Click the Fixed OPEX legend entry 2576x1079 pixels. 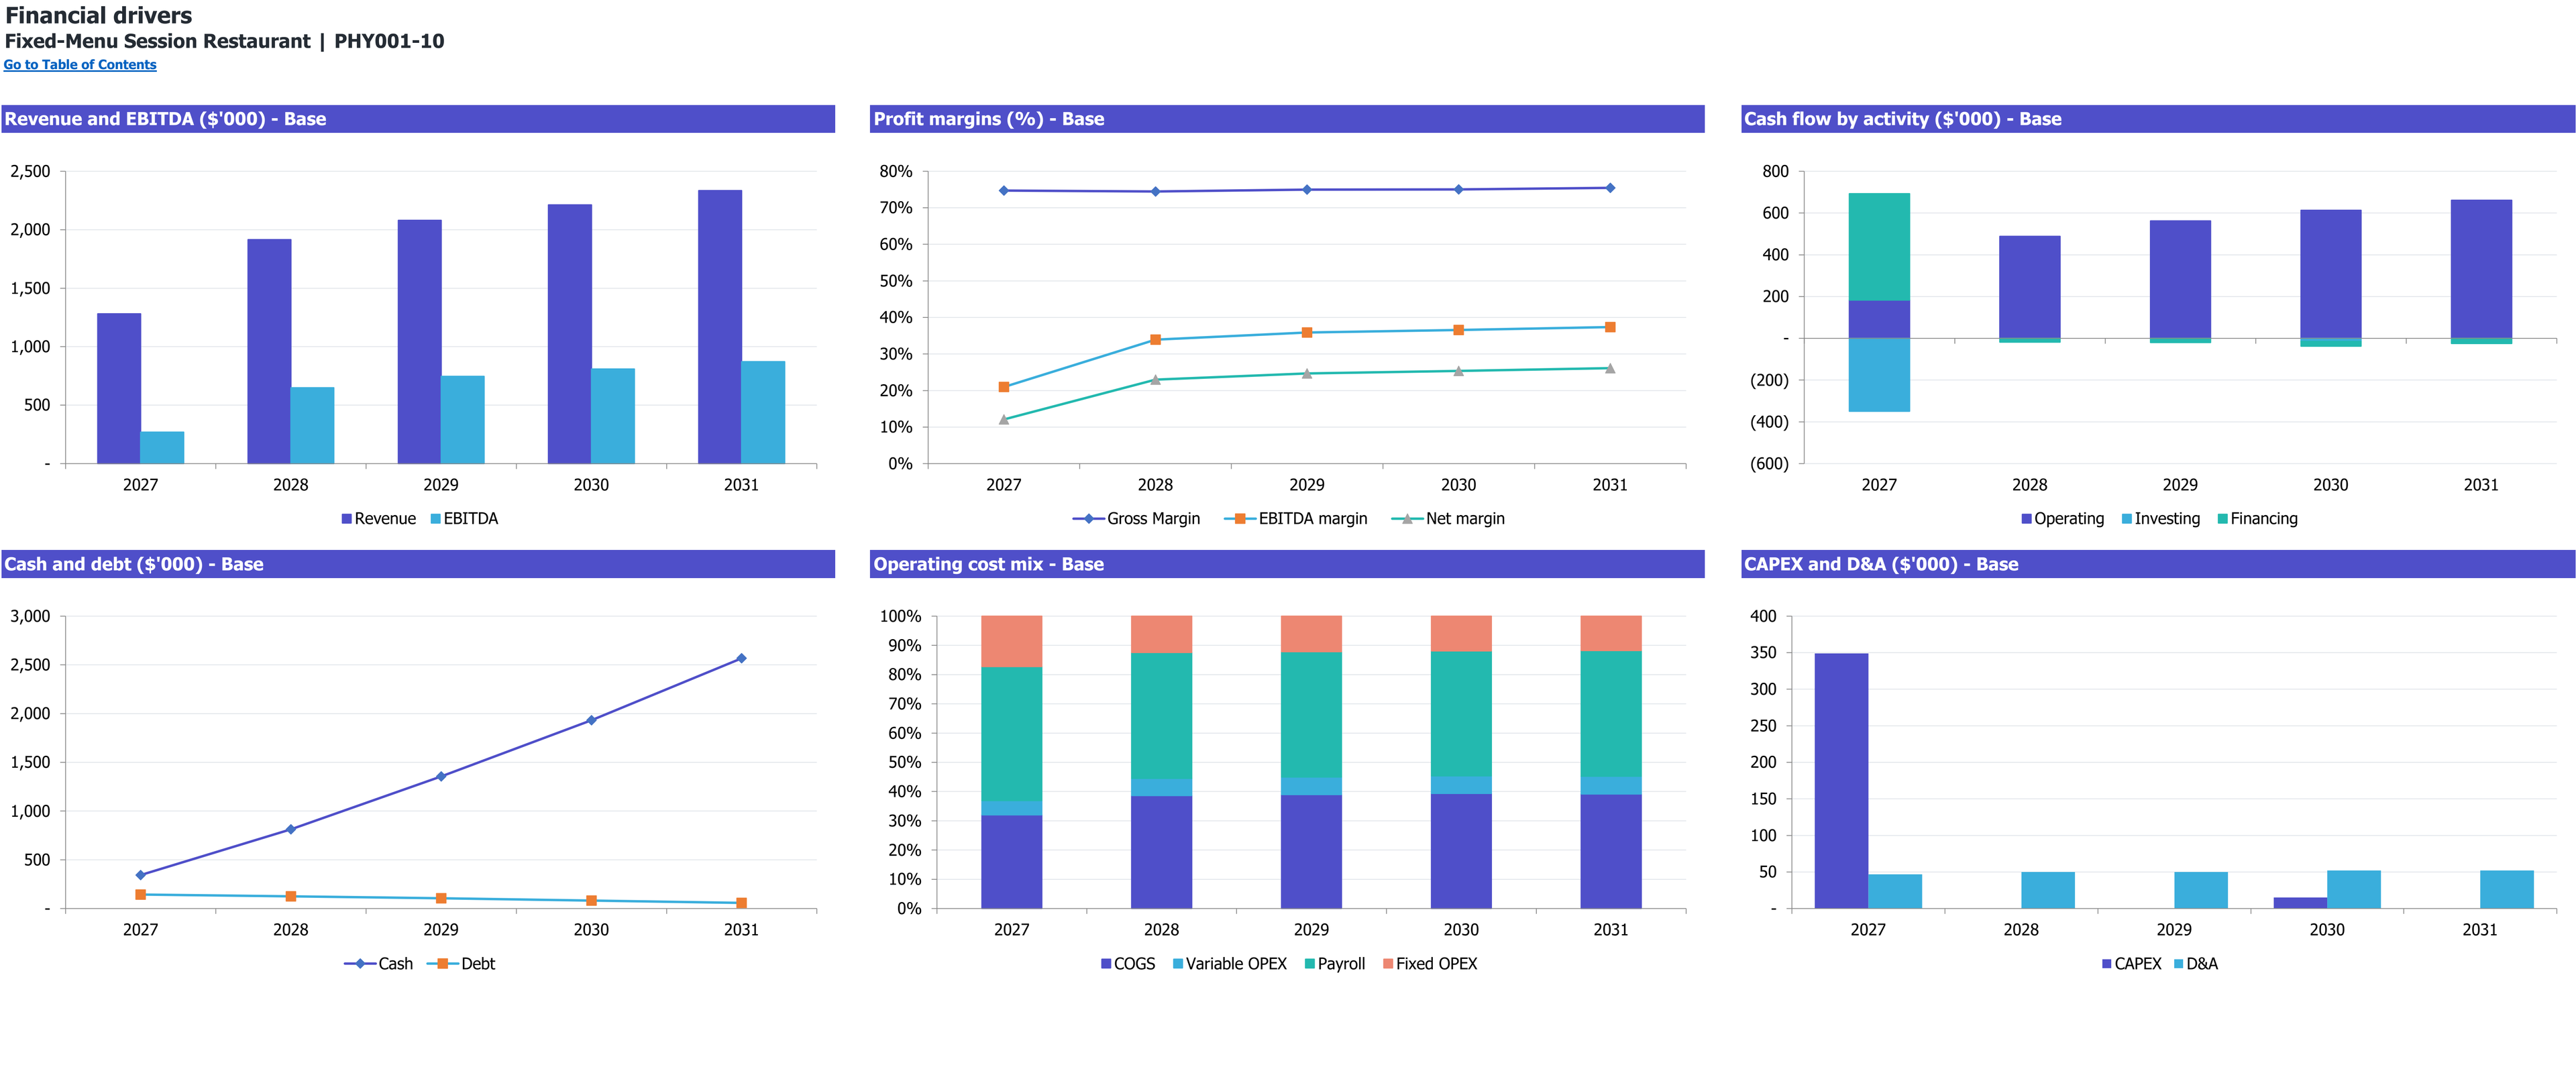tap(1430, 964)
